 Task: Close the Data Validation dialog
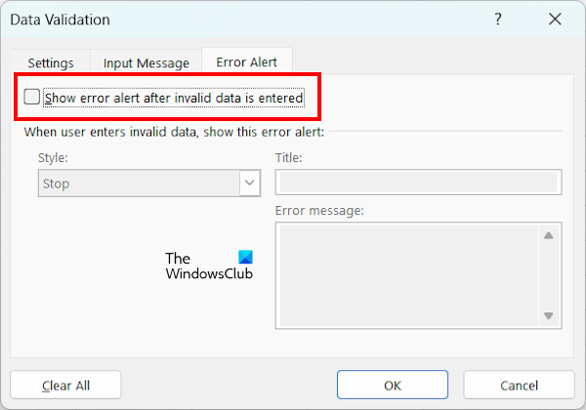click(555, 19)
